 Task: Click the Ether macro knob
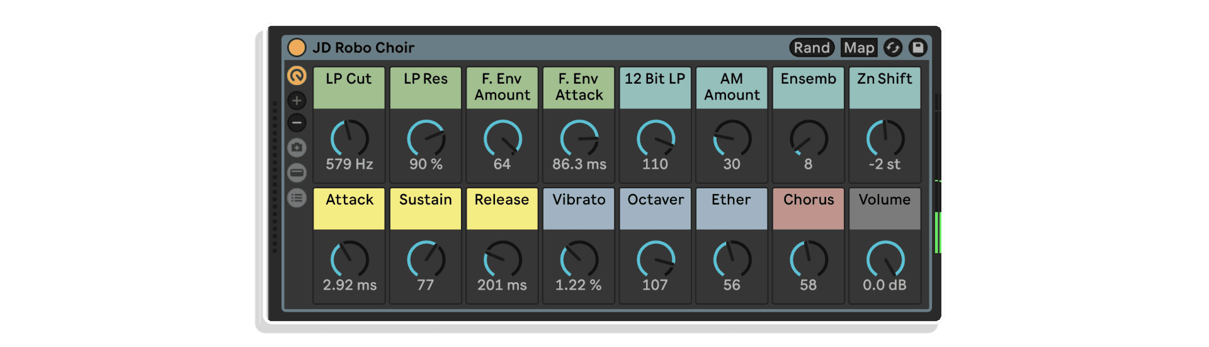point(732,259)
